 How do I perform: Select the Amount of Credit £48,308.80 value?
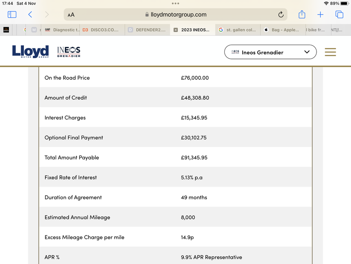pyautogui.click(x=195, y=98)
